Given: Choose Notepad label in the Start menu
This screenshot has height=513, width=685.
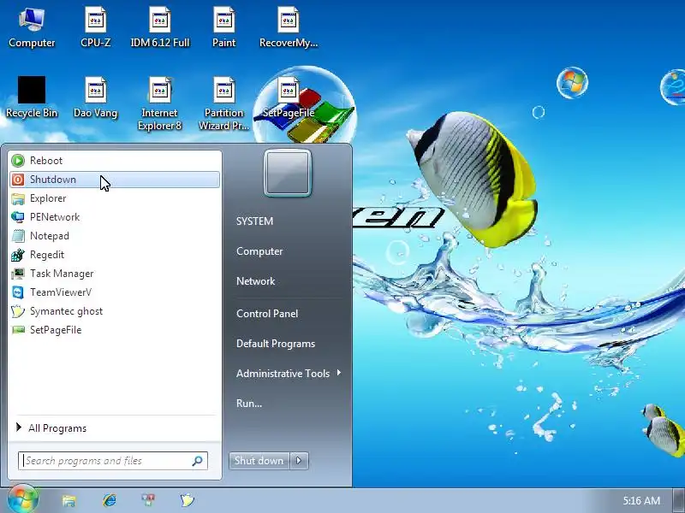Looking at the screenshot, I should (50, 236).
